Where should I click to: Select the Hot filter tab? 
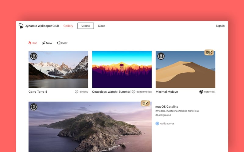(x=33, y=43)
